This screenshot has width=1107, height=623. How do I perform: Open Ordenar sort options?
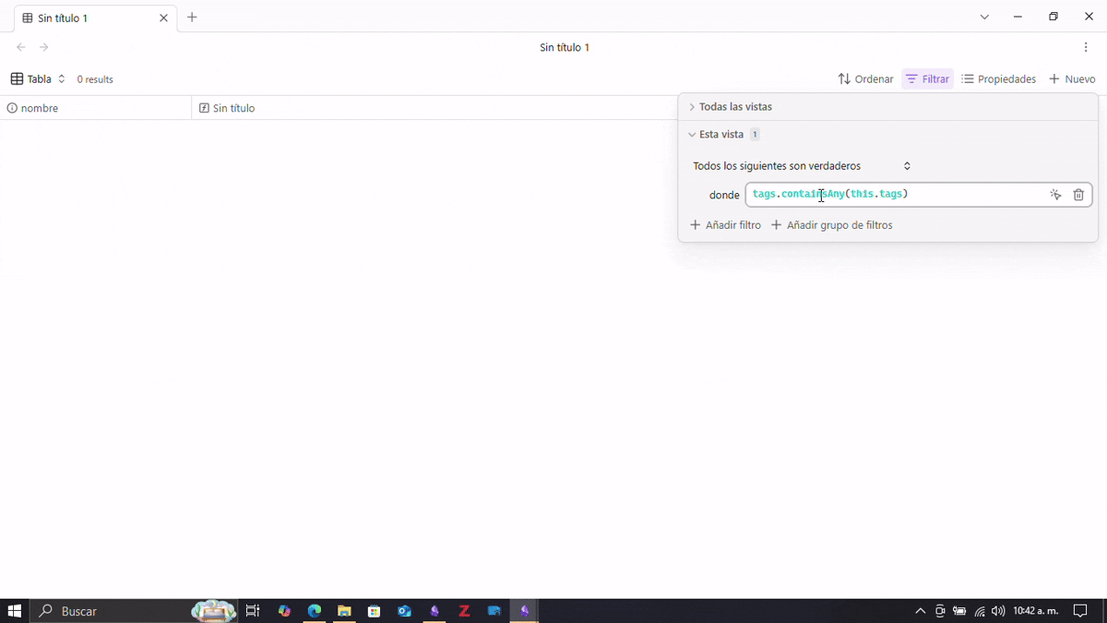click(865, 79)
